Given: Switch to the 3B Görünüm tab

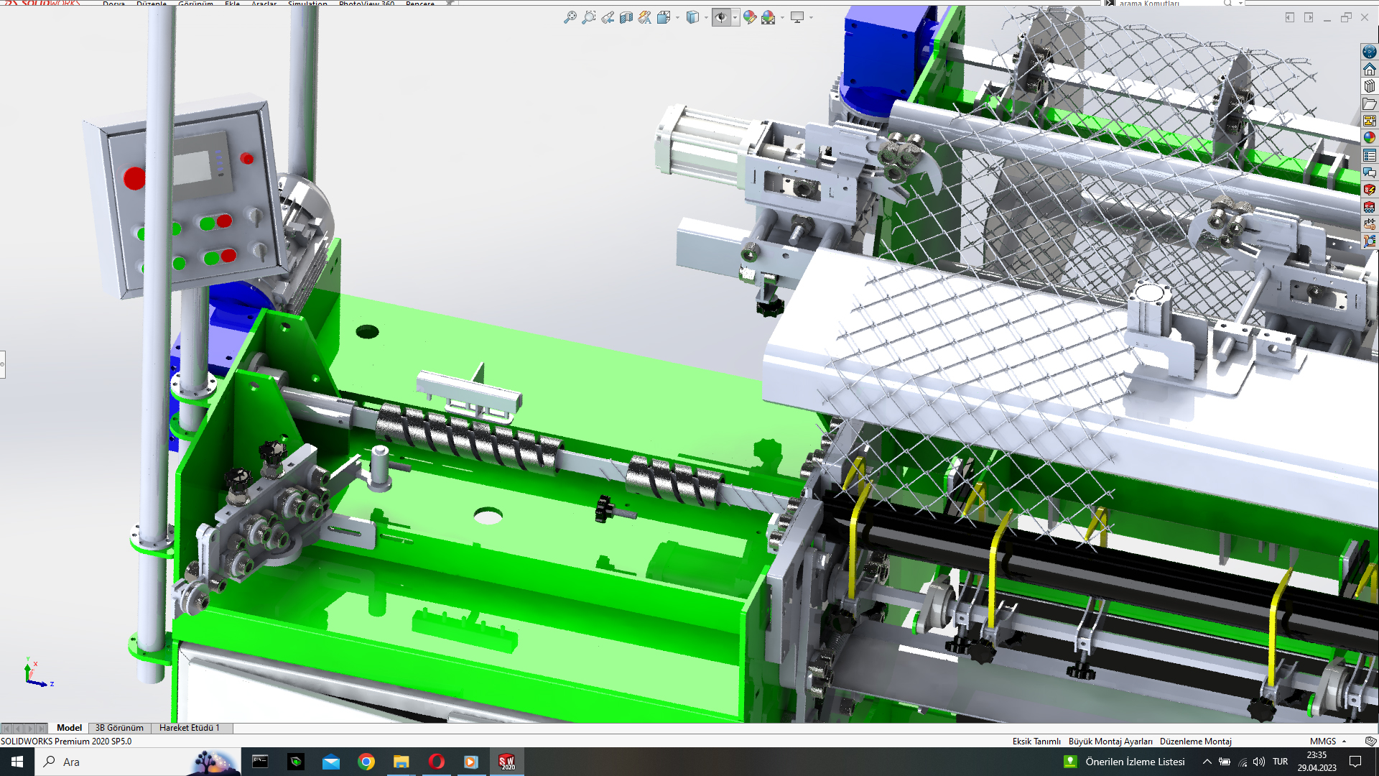Looking at the screenshot, I should (x=119, y=728).
